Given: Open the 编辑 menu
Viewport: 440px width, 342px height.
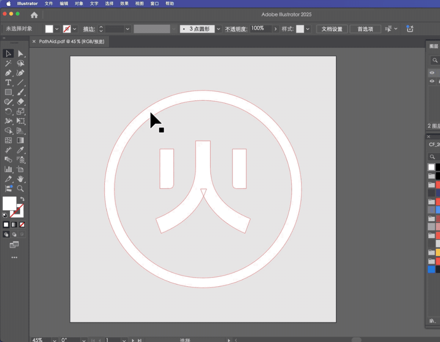Looking at the screenshot, I should tap(64, 3).
